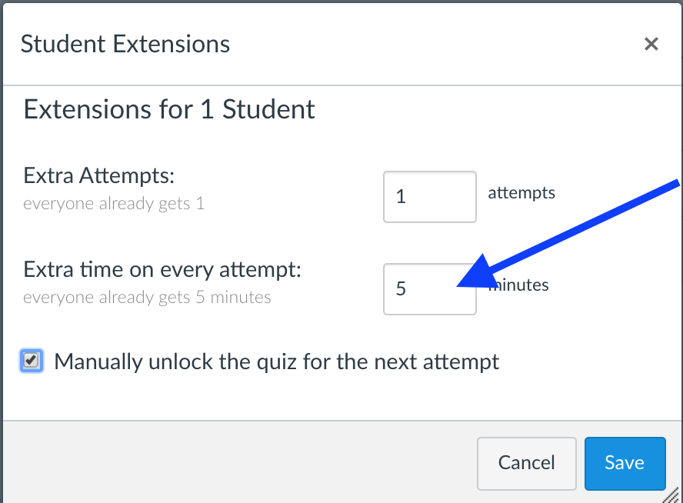Save the student extensions
Image resolution: width=683 pixels, height=503 pixels.
[x=624, y=463]
